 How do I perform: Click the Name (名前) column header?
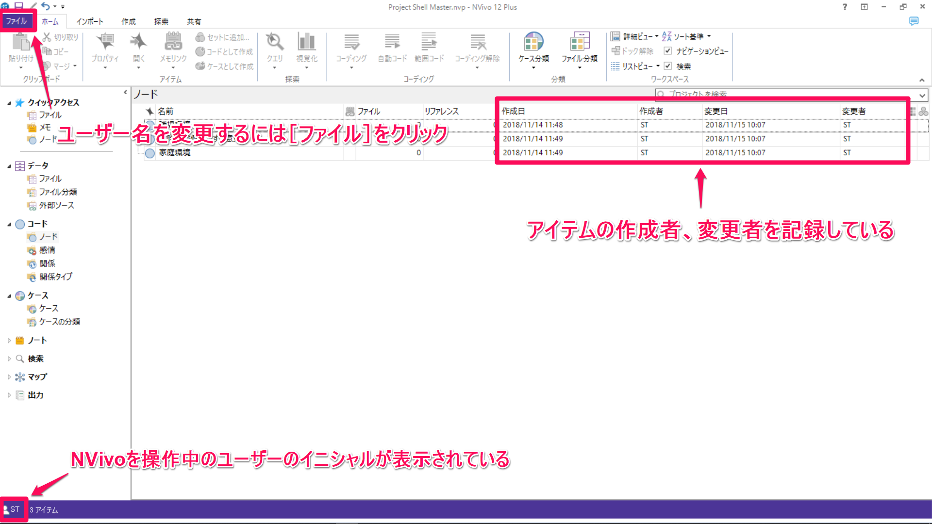coord(166,111)
